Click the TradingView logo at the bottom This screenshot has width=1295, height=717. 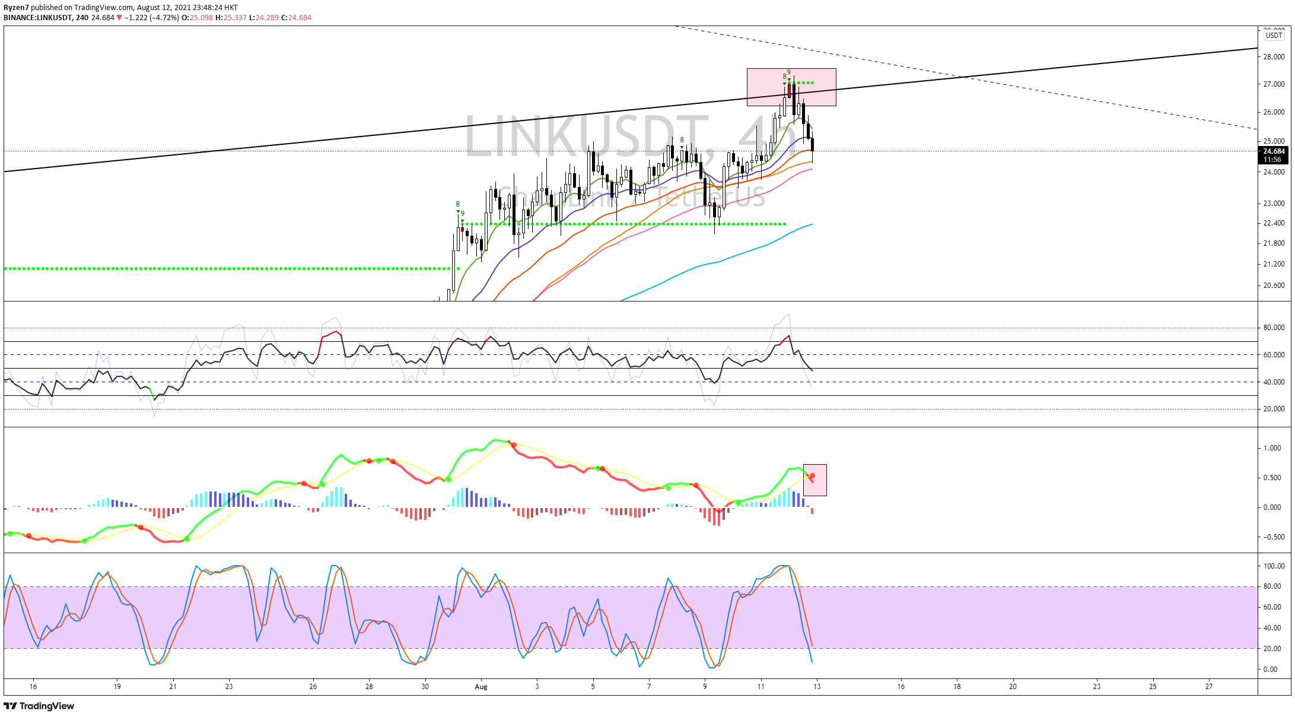(x=39, y=706)
